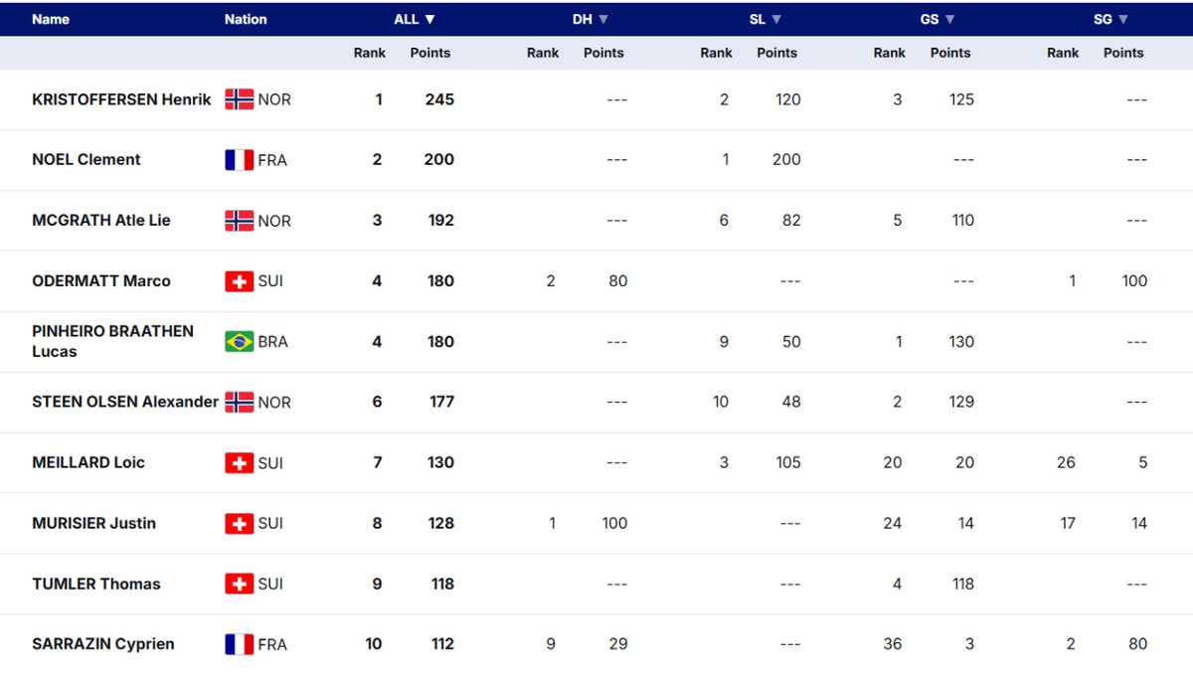1193x674 pixels.
Task: Sort by SG super-G column arrow
Action: coord(1123,19)
